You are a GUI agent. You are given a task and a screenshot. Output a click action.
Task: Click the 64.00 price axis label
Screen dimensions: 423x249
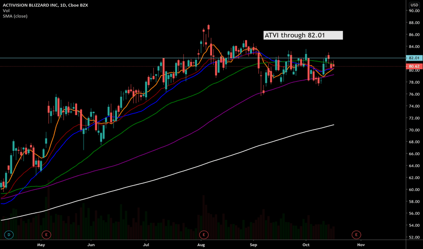414,166
